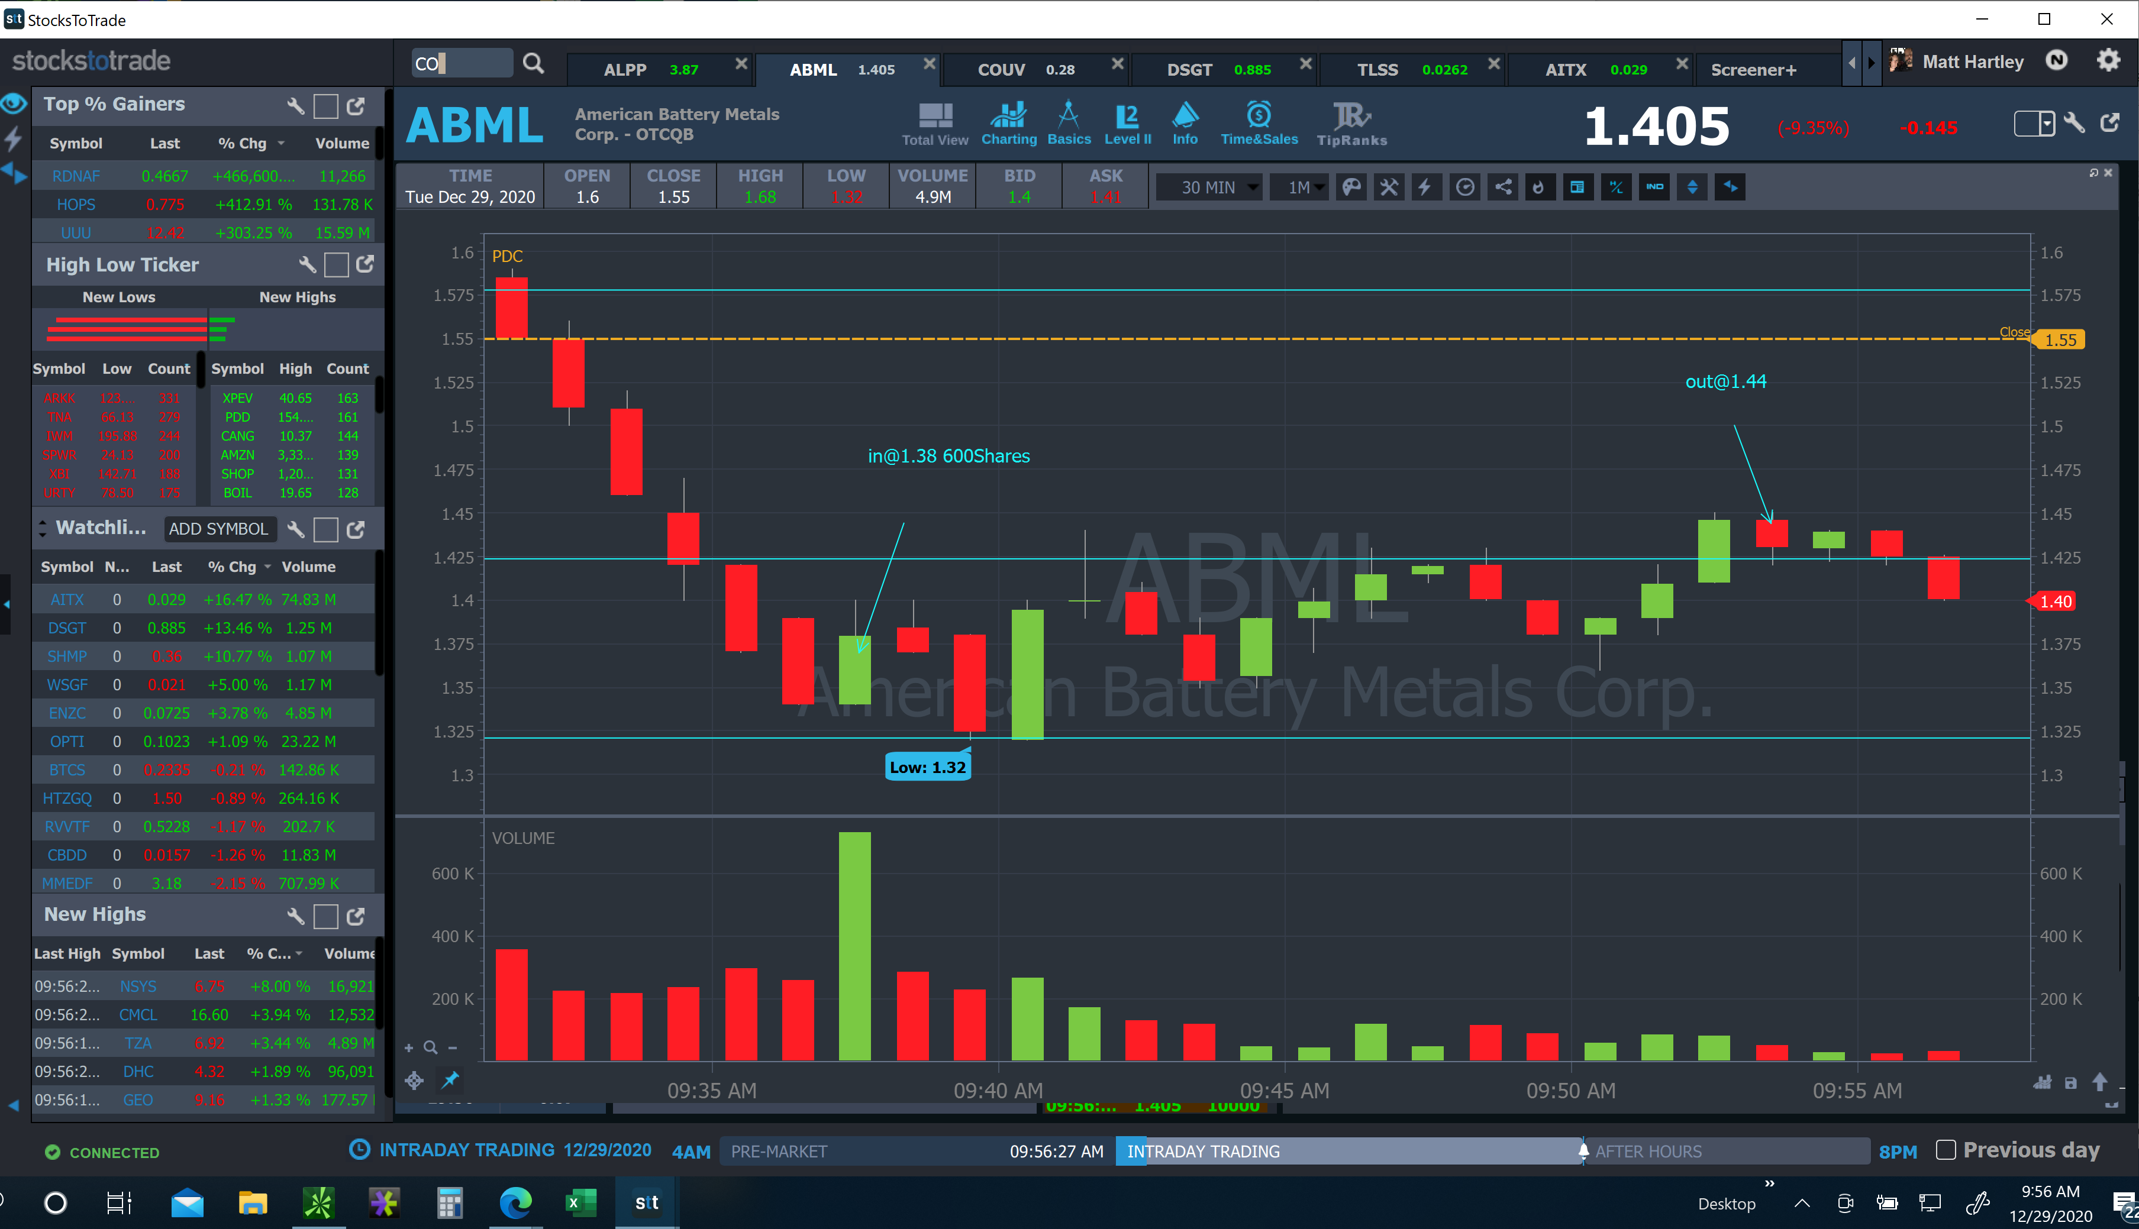Screen dimensions: 2139x1229
Task: Toggle the IND indicators button
Action: [1654, 187]
